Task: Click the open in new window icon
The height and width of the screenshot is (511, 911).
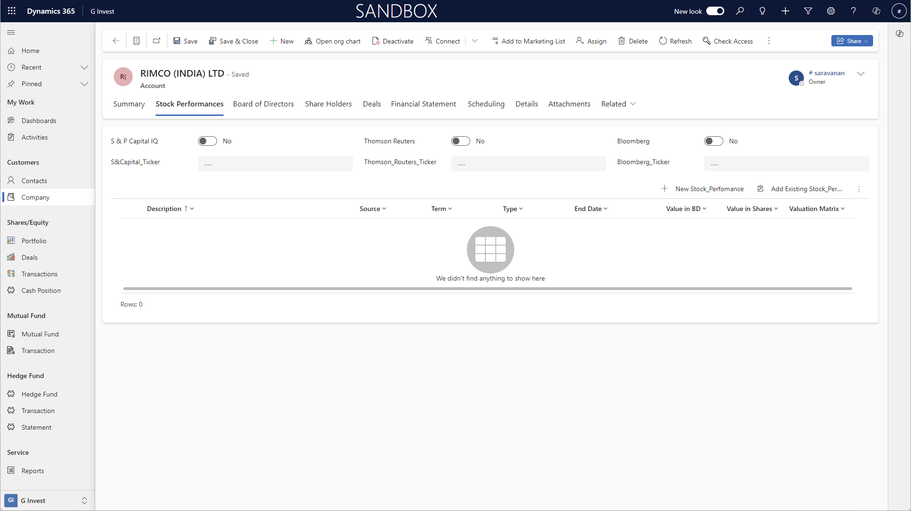Action: [156, 41]
